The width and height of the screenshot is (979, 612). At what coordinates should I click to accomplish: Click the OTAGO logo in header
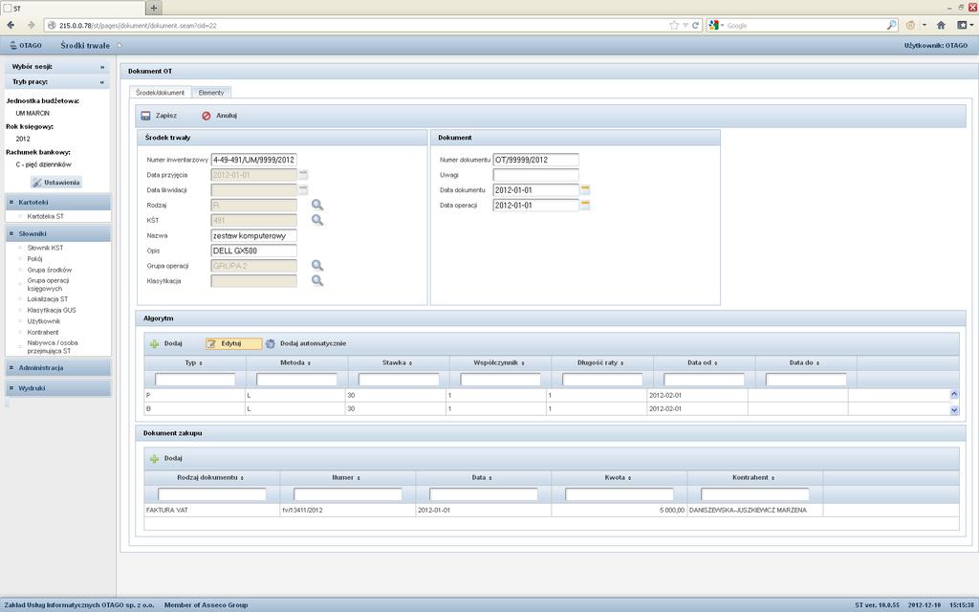tap(26, 45)
